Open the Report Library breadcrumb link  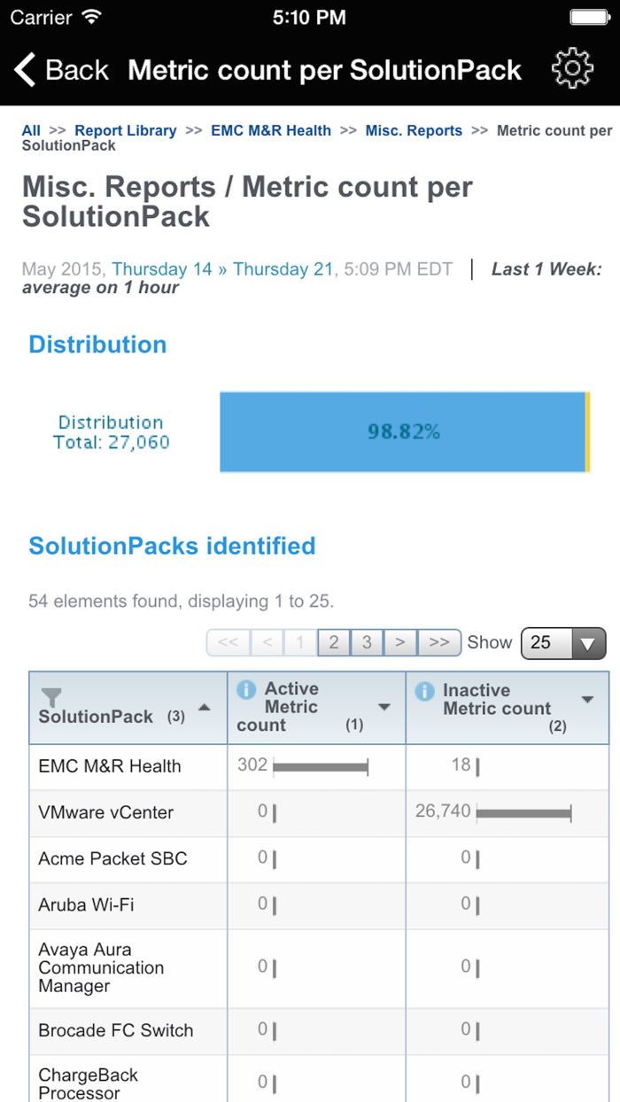pyautogui.click(x=125, y=130)
